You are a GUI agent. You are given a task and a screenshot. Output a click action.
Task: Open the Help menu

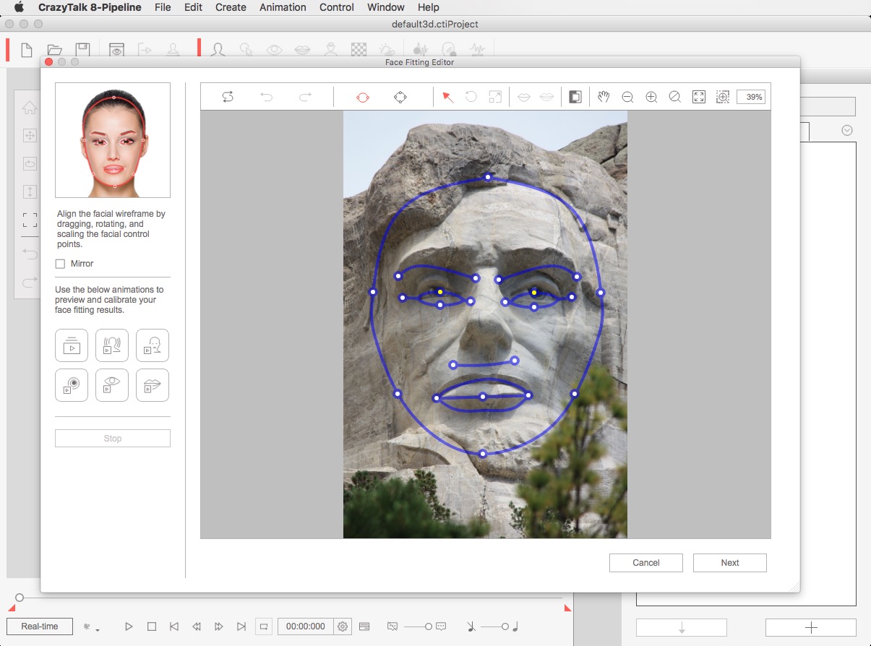[429, 7]
